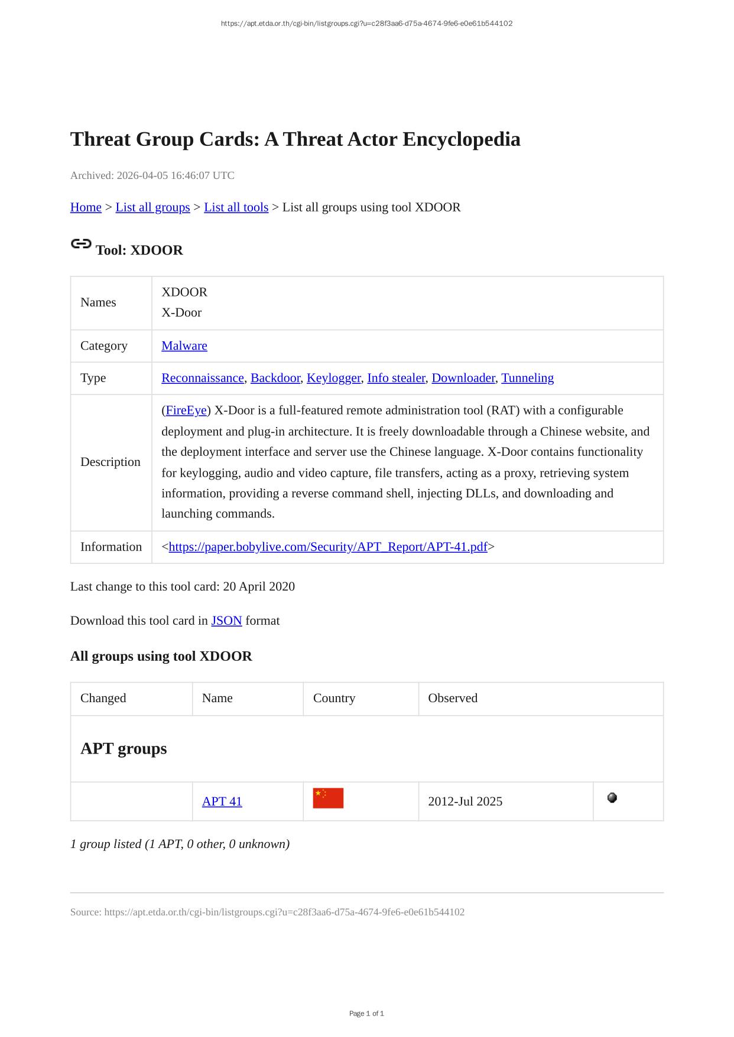Click the Changed column header

103,698
